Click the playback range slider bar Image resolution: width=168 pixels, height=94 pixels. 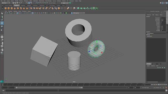click(x=49, y=88)
